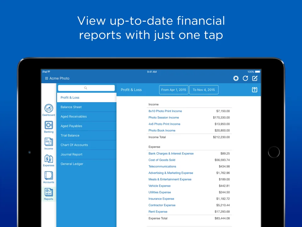The width and height of the screenshot is (302, 227).
Task: Open the Banking safe icon
Action: click(49, 125)
